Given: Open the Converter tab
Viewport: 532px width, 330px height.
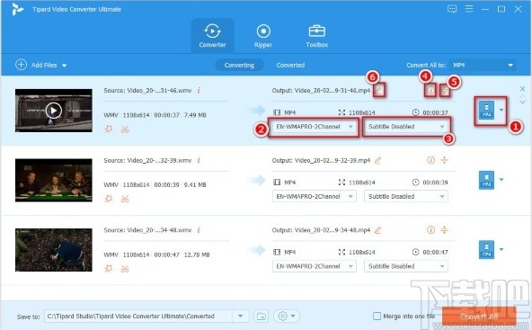Looking at the screenshot, I should (x=212, y=36).
